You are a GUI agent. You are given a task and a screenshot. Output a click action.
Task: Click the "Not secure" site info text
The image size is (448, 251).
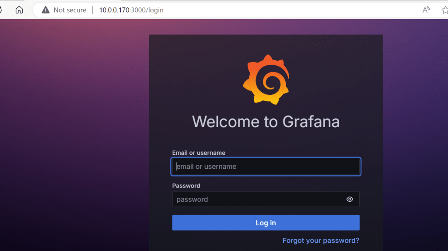70,10
